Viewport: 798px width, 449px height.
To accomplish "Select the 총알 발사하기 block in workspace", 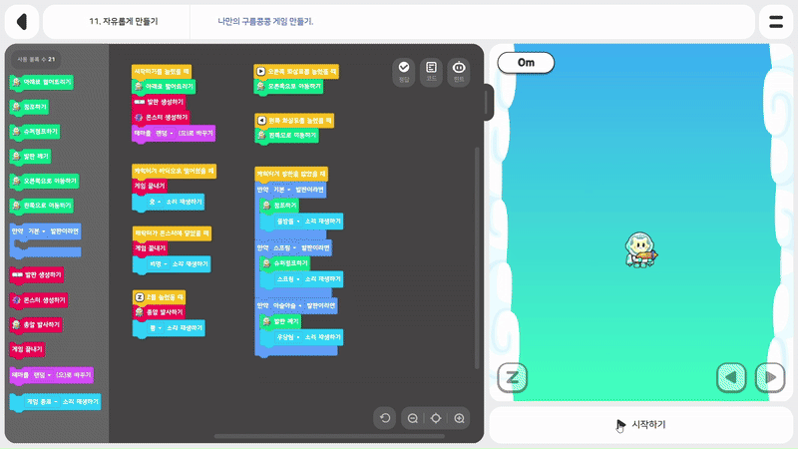I will 159,312.
